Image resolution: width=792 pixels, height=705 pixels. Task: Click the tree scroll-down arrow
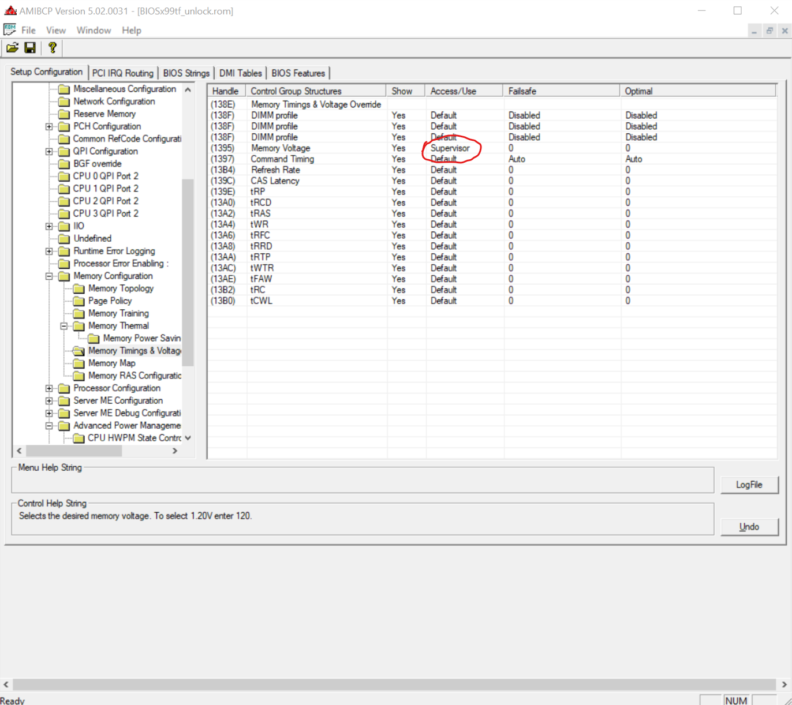click(x=188, y=438)
